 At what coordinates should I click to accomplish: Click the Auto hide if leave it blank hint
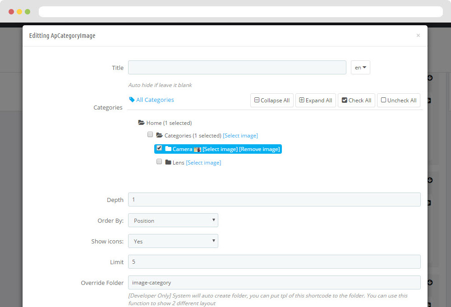(160, 85)
